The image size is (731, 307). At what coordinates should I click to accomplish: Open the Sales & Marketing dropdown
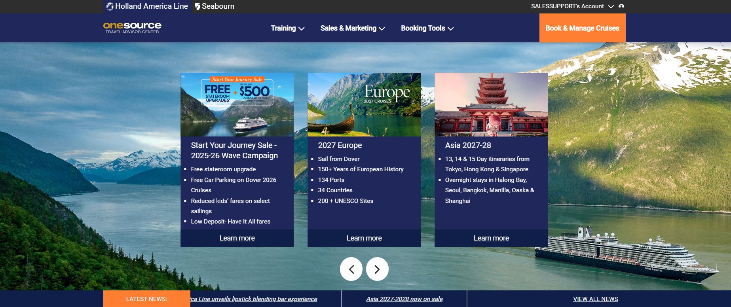point(352,28)
